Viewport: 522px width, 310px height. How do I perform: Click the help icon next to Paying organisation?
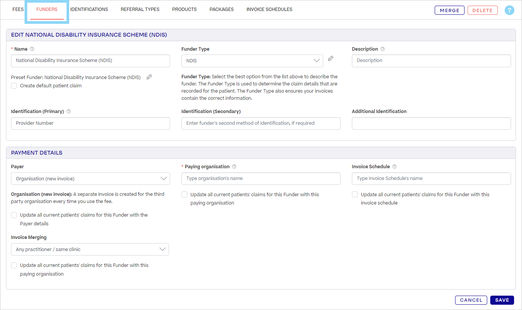(x=234, y=167)
